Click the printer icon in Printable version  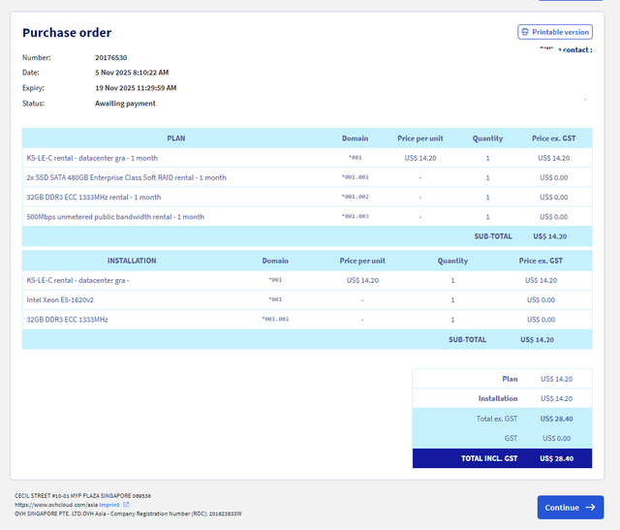525,32
